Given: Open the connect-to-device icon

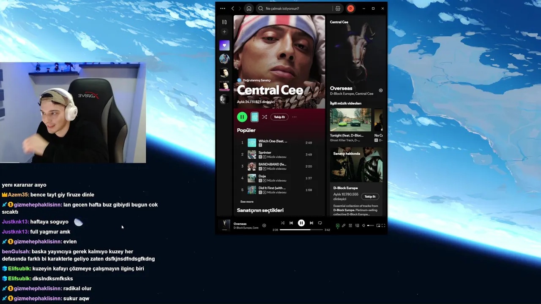Looking at the screenshot, I should (357, 225).
